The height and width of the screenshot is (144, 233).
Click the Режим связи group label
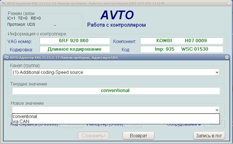click(x=21, y=13)
